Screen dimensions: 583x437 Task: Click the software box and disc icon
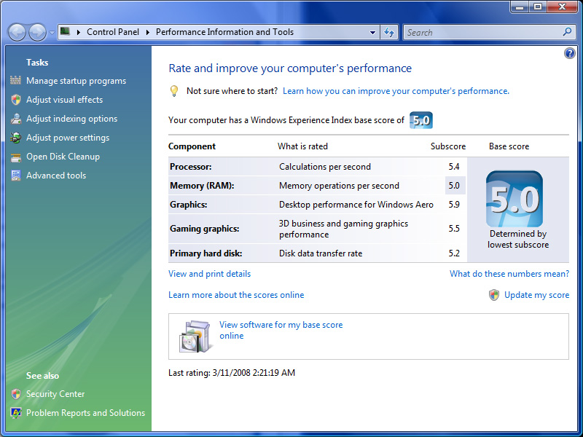[x=195, y=336]
